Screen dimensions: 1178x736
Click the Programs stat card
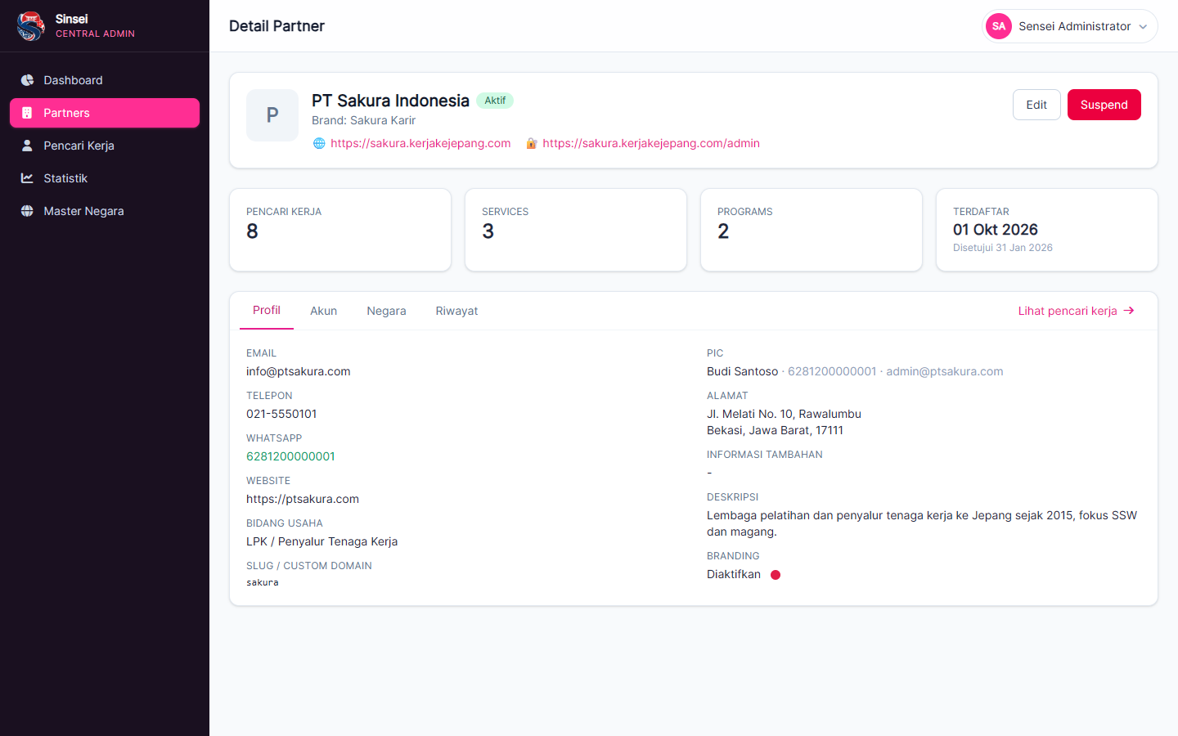click(812, 230)
